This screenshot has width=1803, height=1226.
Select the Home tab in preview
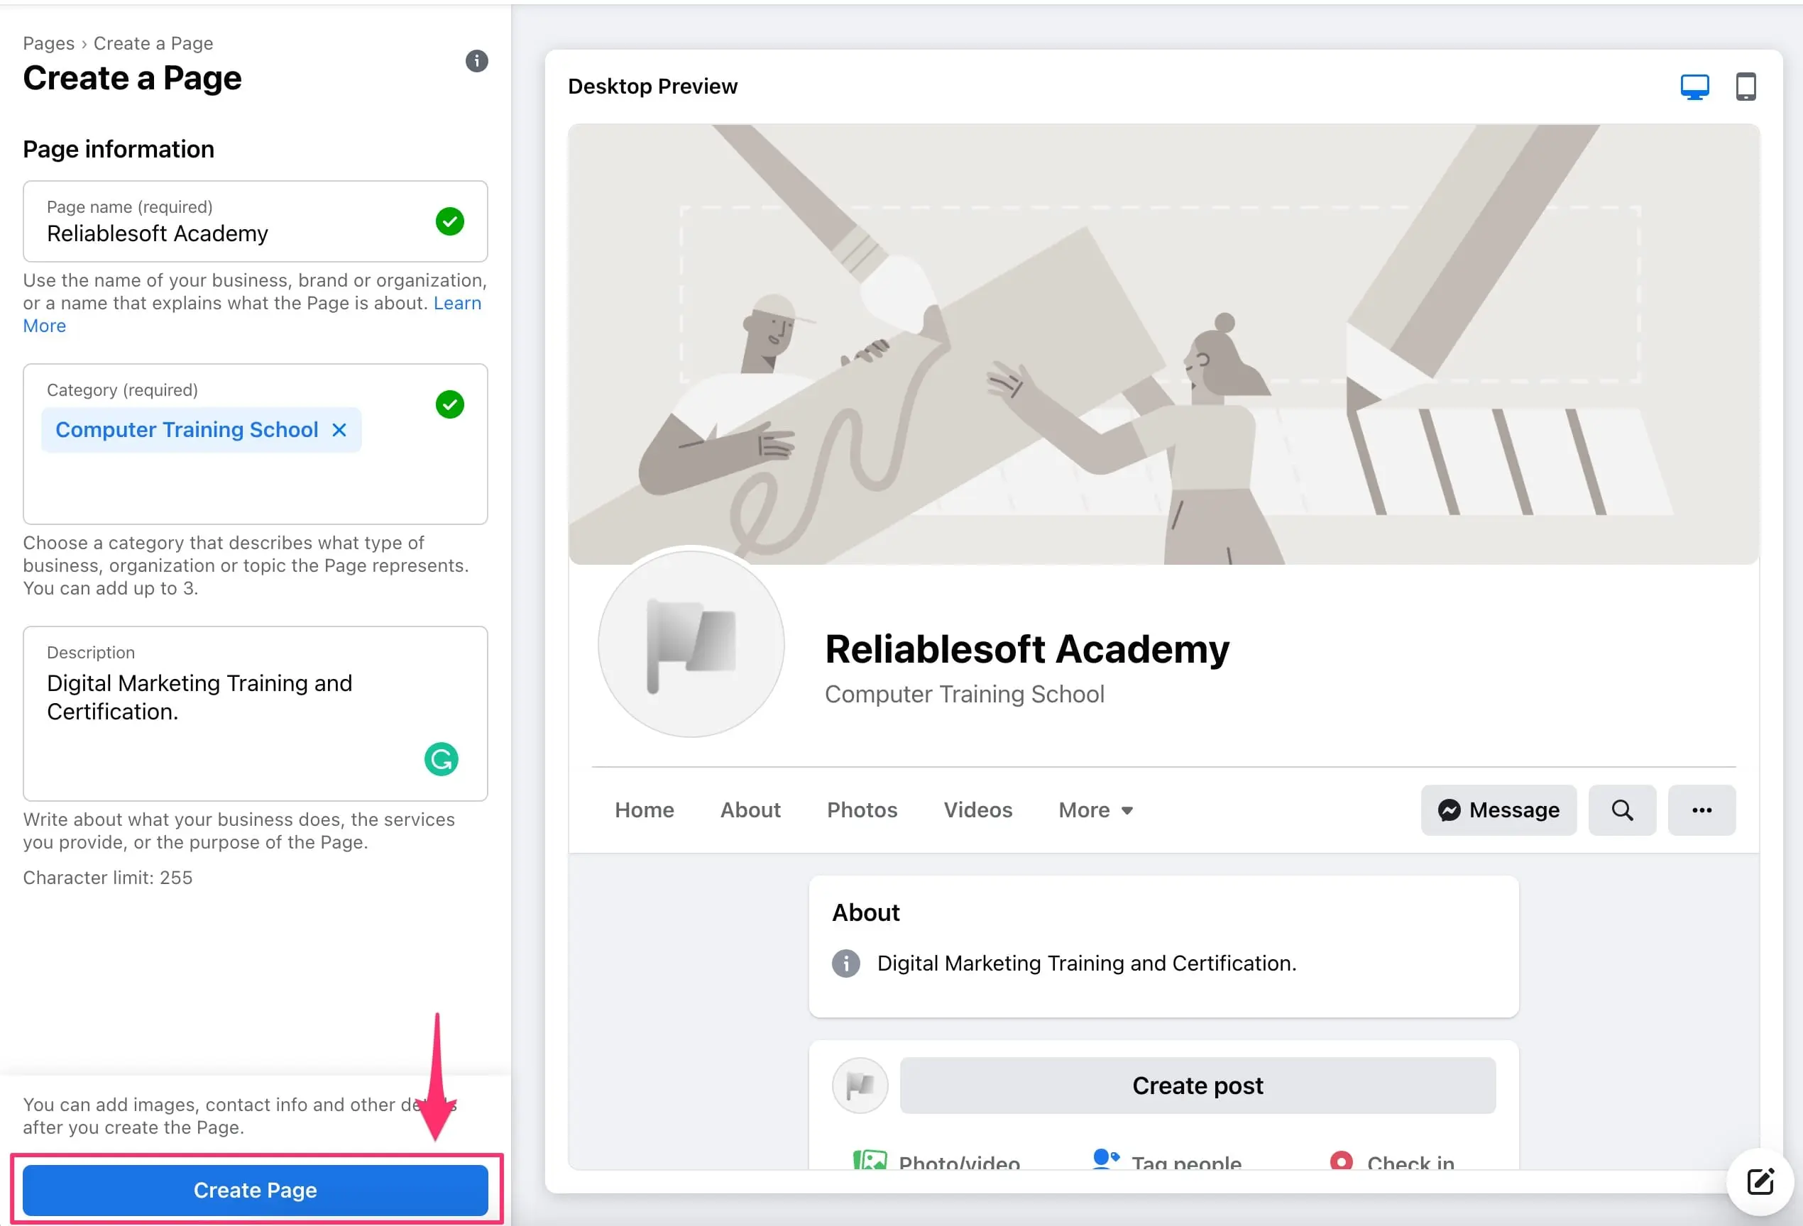[644, 810]
